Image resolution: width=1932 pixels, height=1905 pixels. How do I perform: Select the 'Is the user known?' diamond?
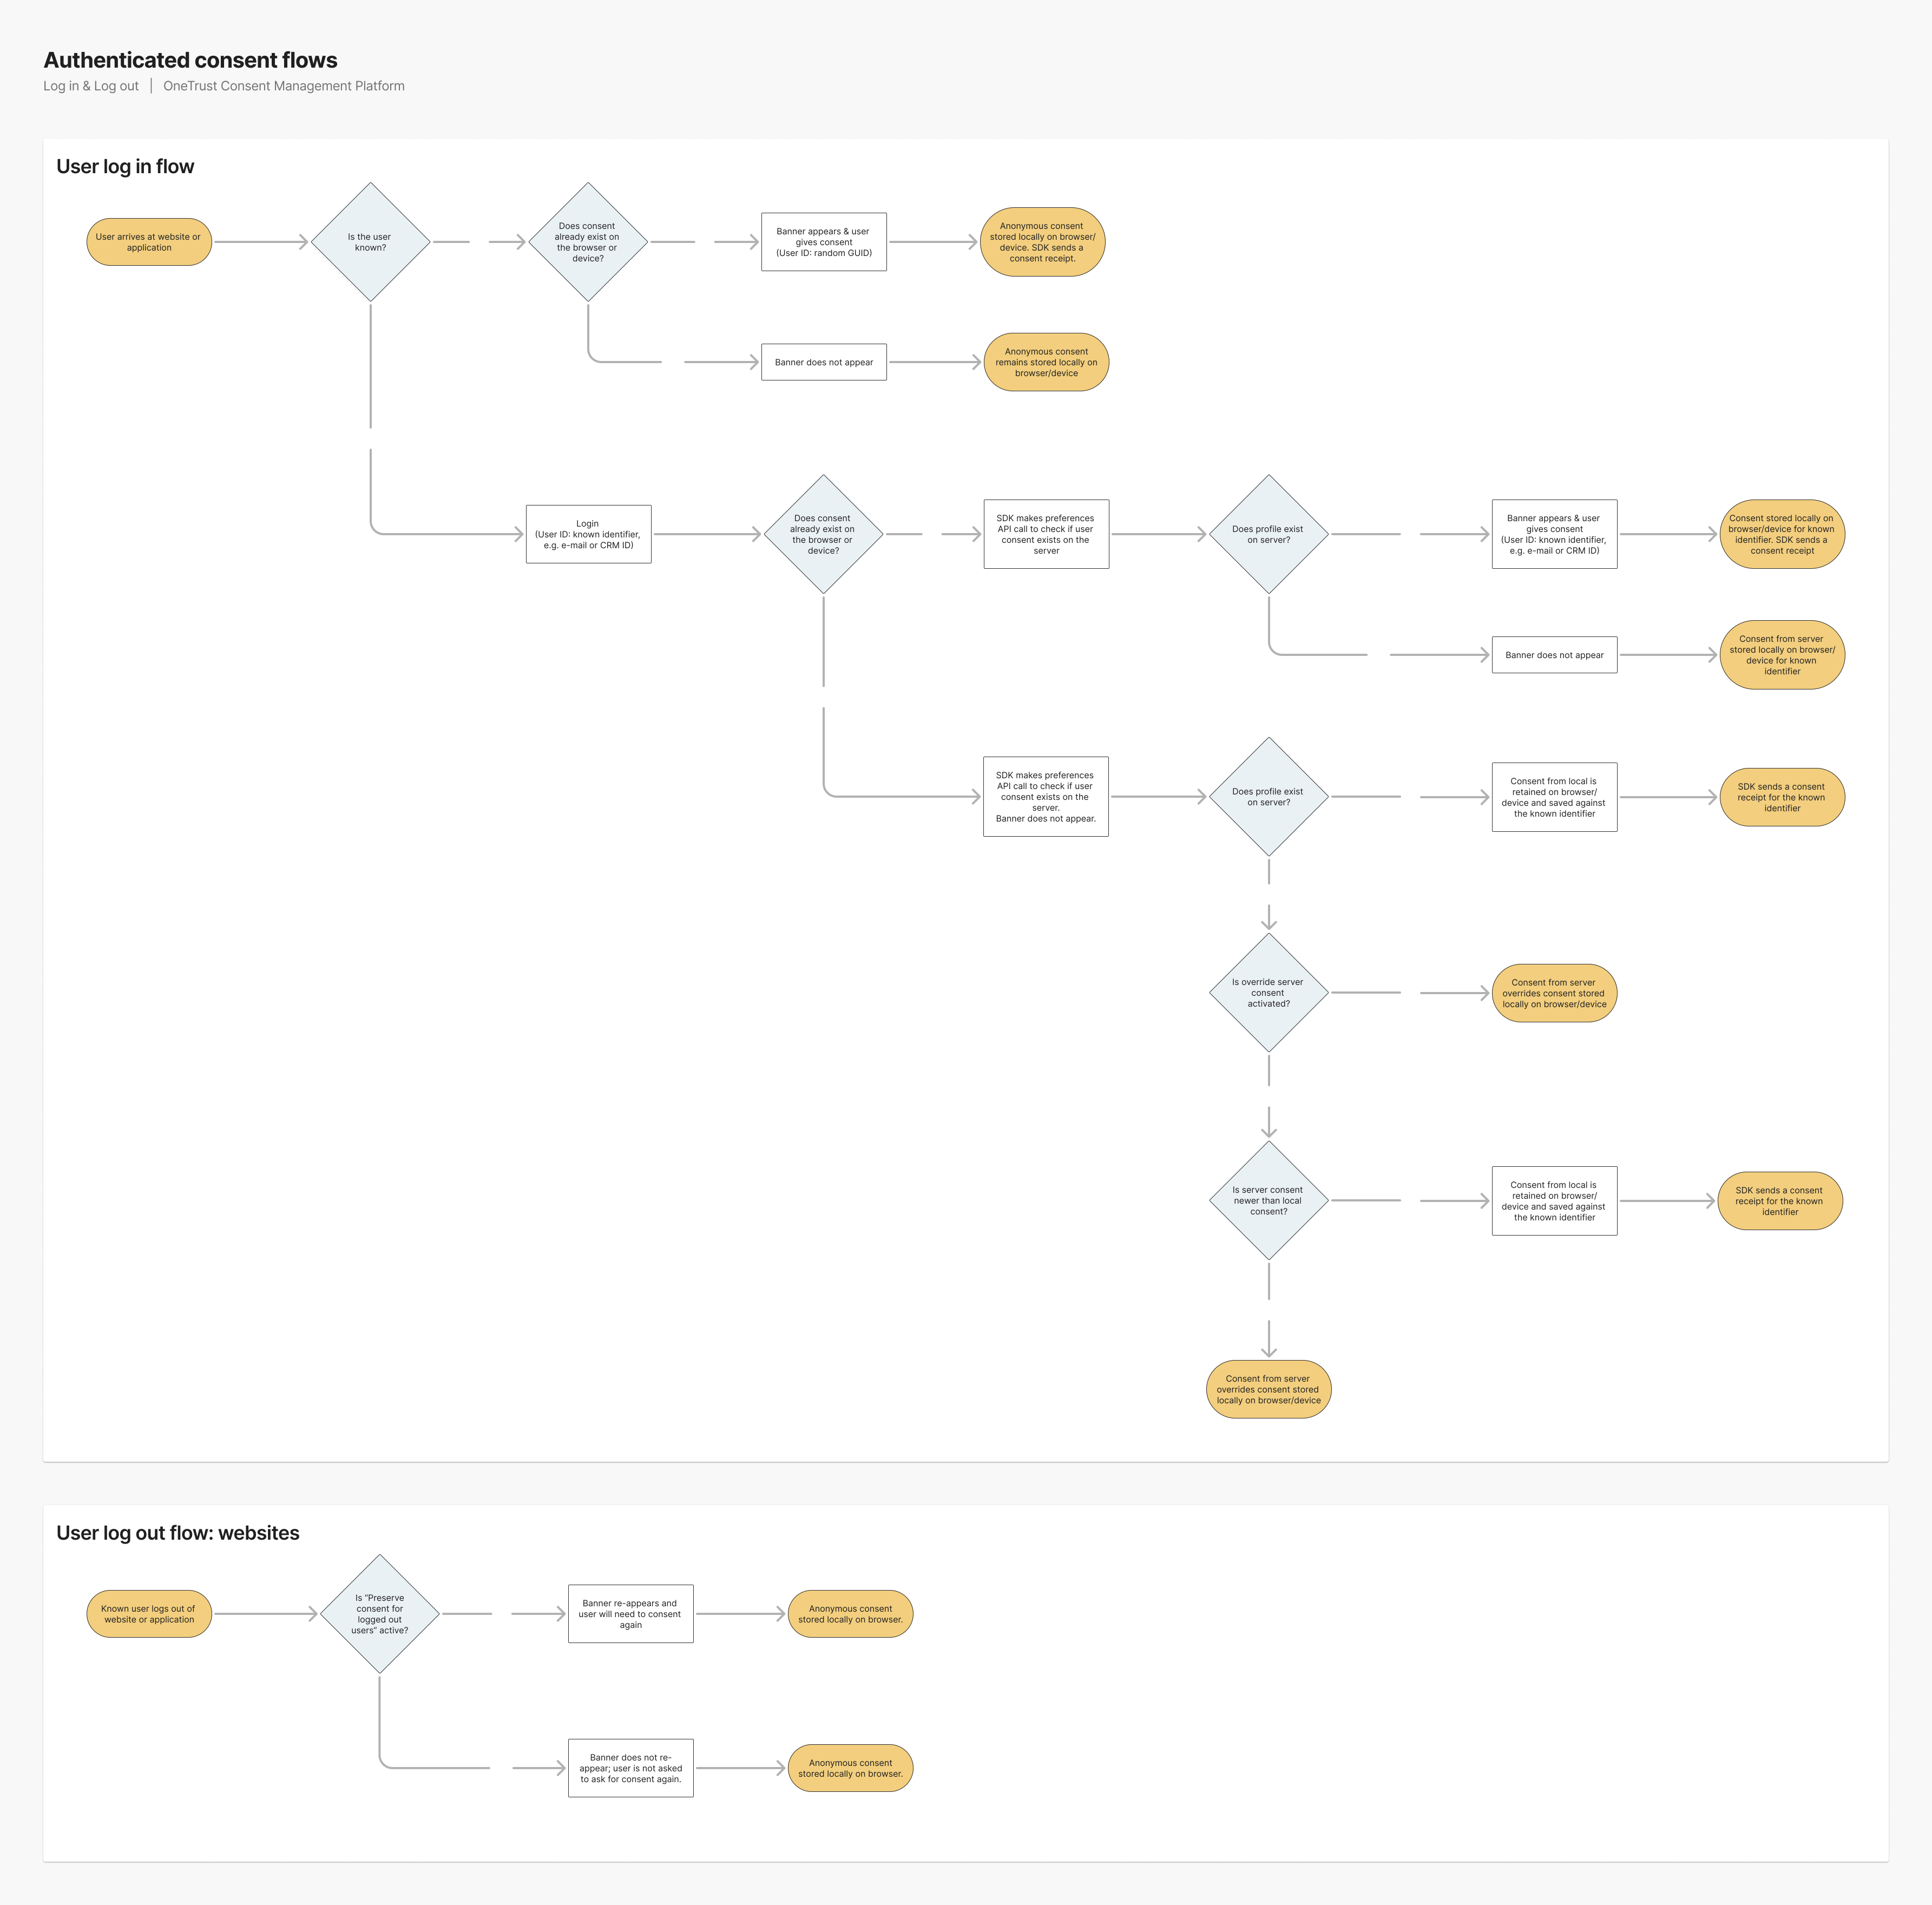coord(370,242)
